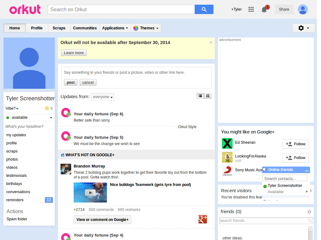Click the Vibe star rating icon
Screen dimensions: 321x240
(x=47, y=108)
